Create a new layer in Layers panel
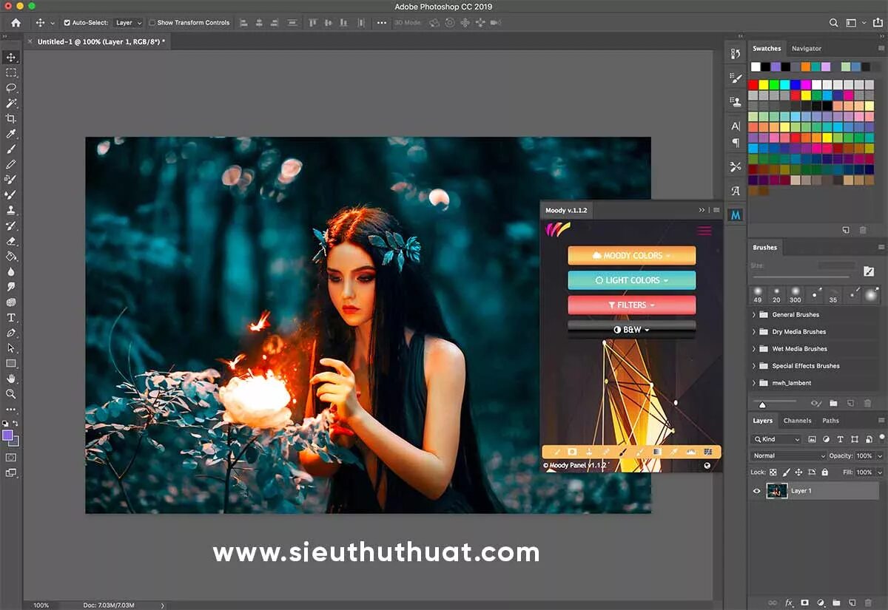This screenshot has width=888, height=610. pyautogui.click(x=852, y=603)
